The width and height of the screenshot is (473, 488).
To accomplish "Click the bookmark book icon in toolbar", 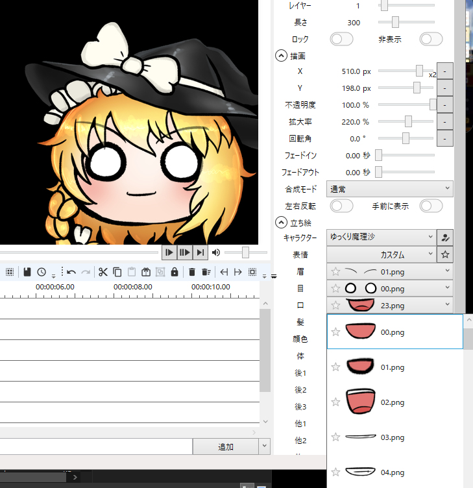I will pos(27,272).
